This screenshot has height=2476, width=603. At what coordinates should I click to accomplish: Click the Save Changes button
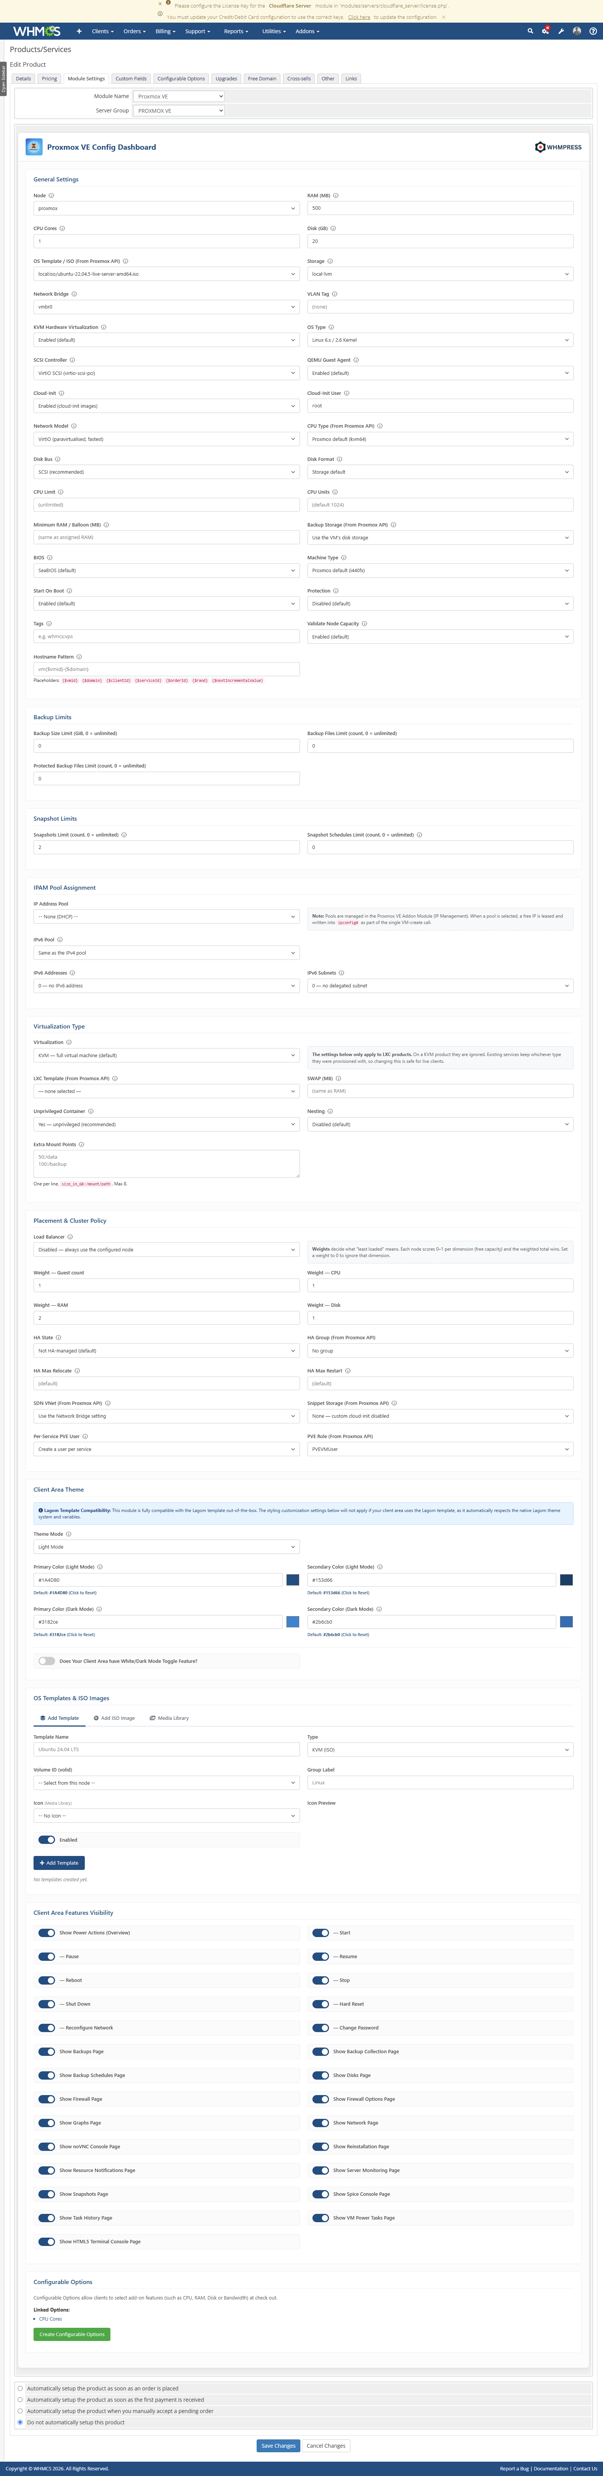pos(279,2446)
